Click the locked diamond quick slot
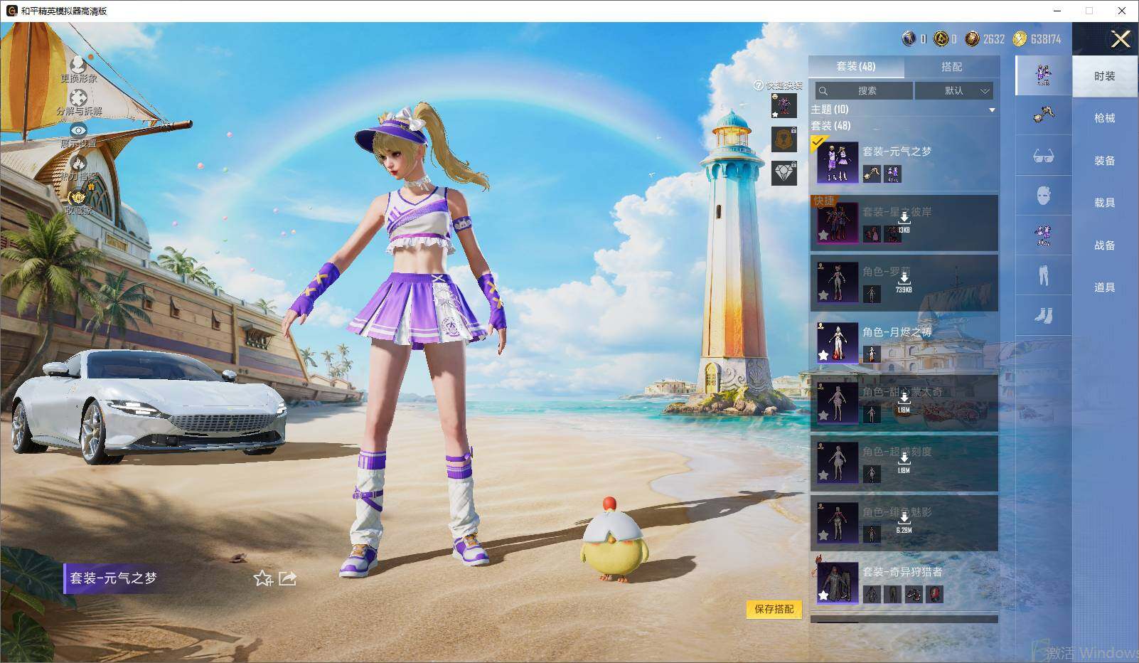Image resolution: width=1139 pixels, height=663 pixels. 784,174
